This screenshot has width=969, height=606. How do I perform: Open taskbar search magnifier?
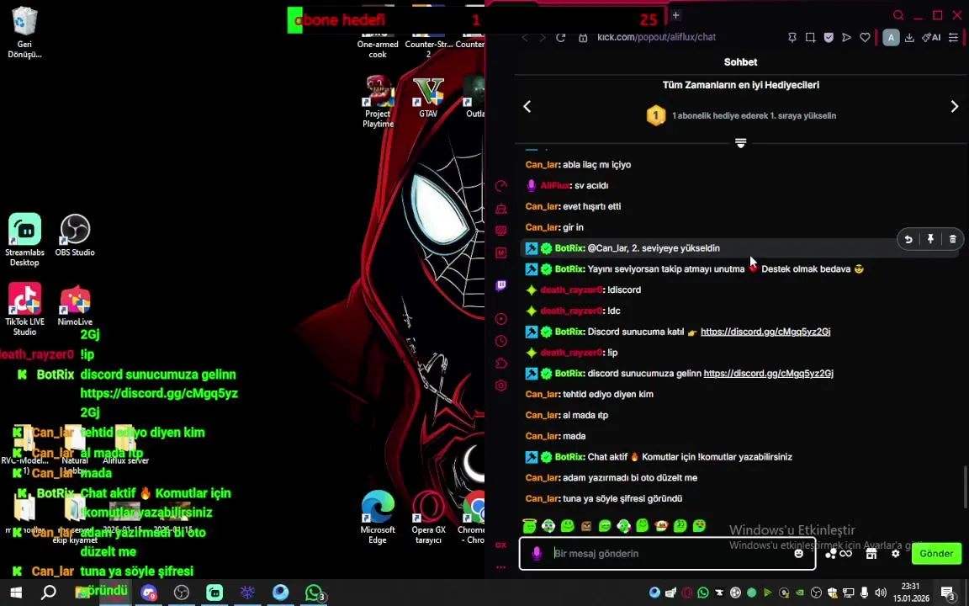coord(48,593)
